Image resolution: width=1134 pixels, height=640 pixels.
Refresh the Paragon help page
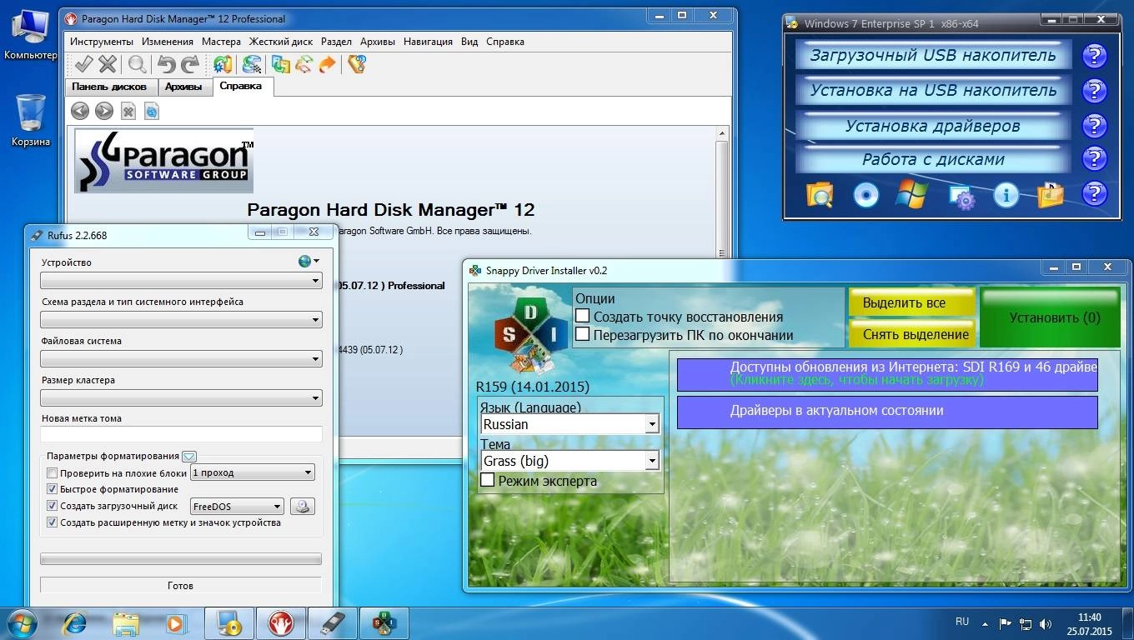[151, 111]
